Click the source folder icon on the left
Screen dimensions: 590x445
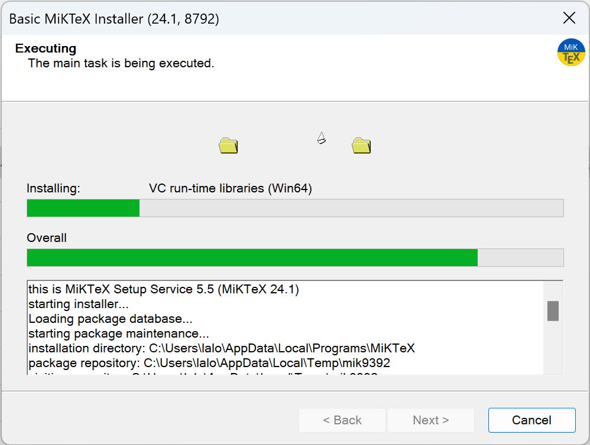[x=228, y=145]
